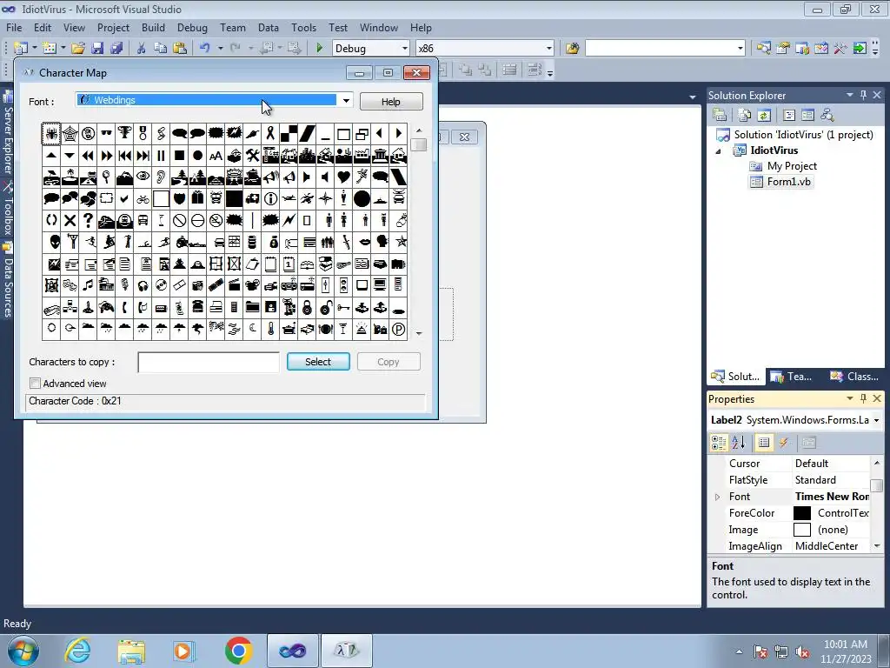The height and width of the screenshot is (668, 890).
Task: Click Properties icon in Solution Explorer toolbar
Action: tap(720, 116)
